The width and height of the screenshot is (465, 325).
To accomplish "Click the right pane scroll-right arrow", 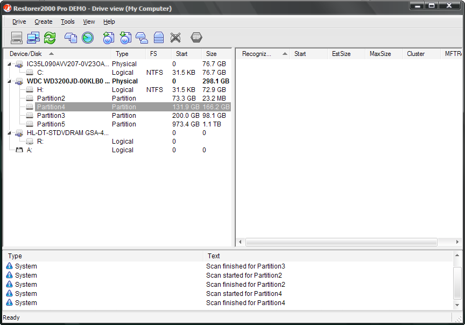I will point(457,242).
